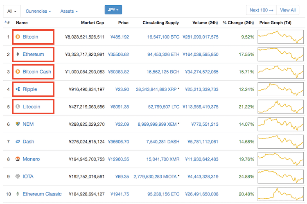Screen dimensions: 307x204
Task: Open the NEM coin page
Action: [28, 124]
